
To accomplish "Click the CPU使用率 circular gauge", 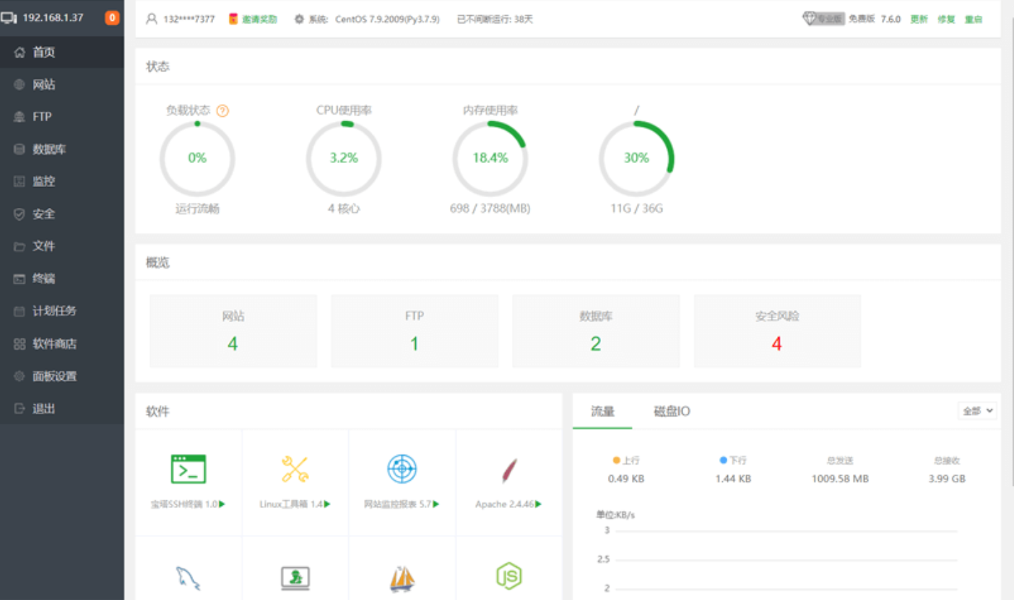I will [x=344, y=158].
